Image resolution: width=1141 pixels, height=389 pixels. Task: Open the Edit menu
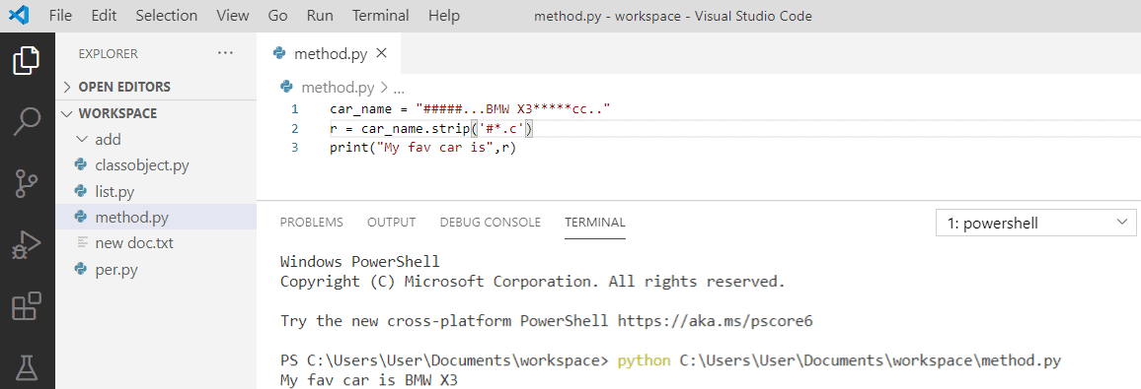(x=104, y=15)
